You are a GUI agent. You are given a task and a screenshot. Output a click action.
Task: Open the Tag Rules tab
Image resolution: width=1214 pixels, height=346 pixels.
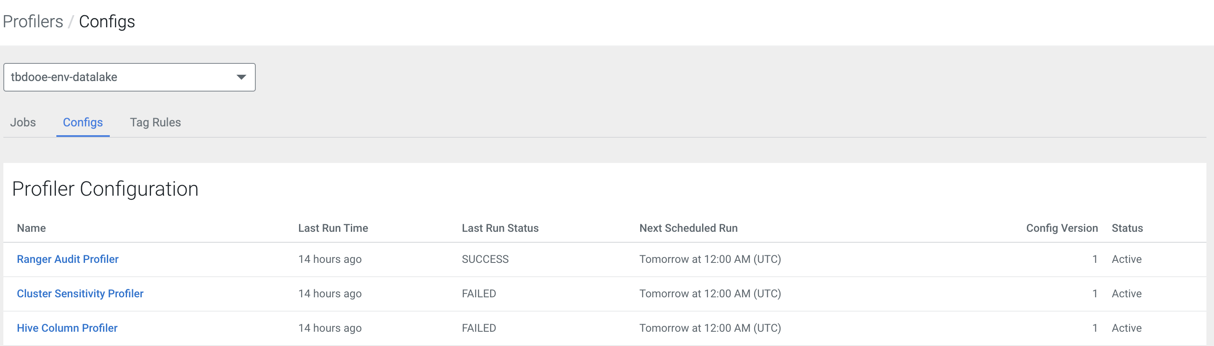coord(155,122)
